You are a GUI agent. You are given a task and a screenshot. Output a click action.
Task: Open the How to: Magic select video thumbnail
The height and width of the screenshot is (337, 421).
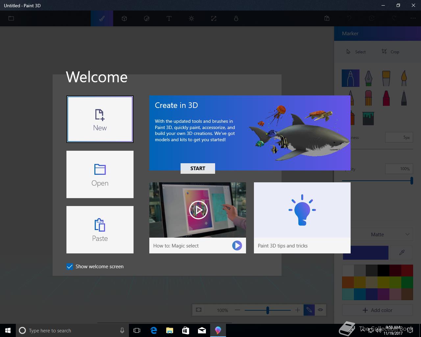tap(198, 210)
